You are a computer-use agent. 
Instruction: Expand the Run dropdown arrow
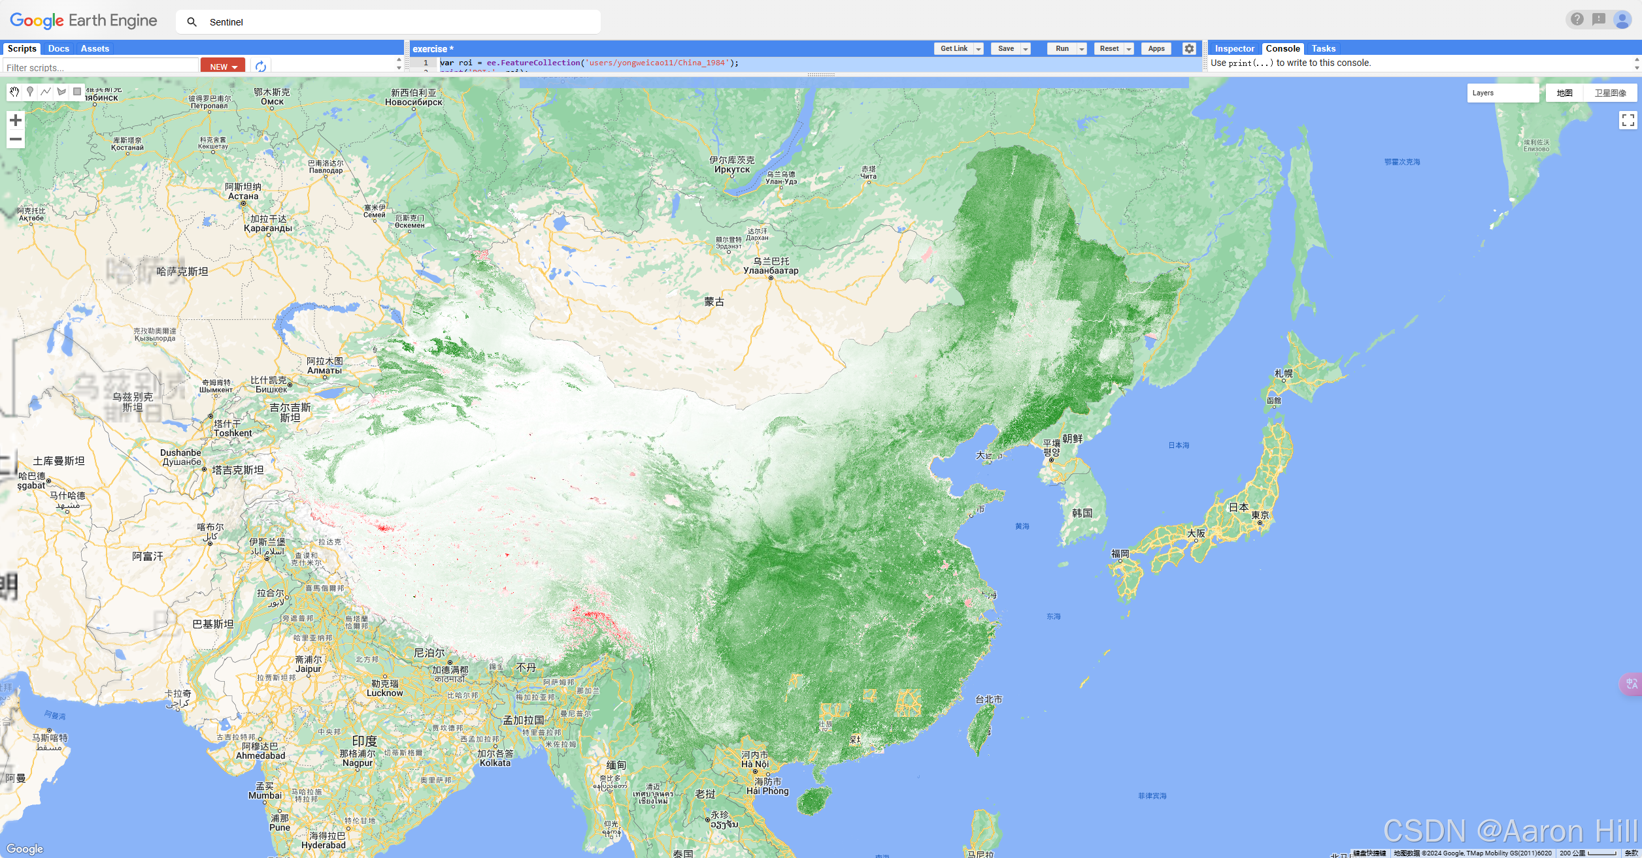[x=1082, y=49]
